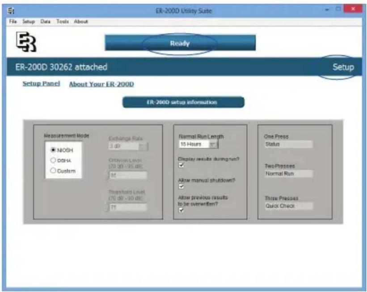
Task: Open the Tools menu
Action: [63, 21]
